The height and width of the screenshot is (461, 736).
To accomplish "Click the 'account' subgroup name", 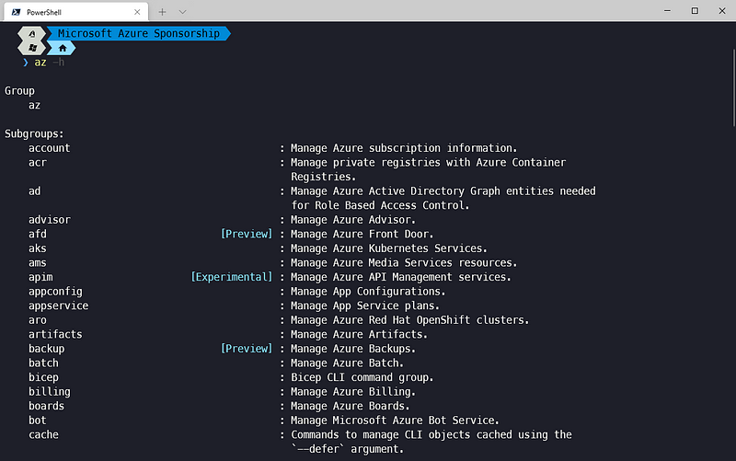I will pos(49,148).
